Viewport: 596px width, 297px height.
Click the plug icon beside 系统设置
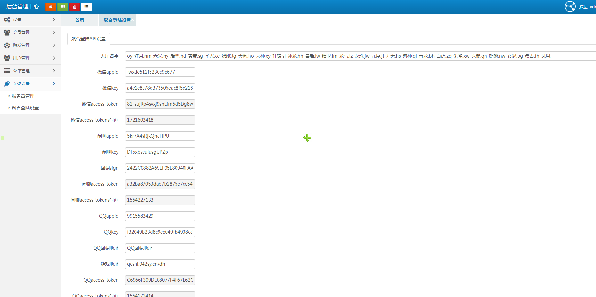(x=7, y=84)
